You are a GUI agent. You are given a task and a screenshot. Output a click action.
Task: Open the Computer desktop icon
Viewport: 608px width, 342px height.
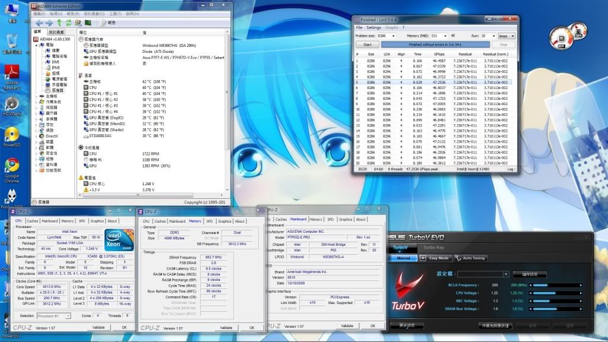[x=12, y=12]
